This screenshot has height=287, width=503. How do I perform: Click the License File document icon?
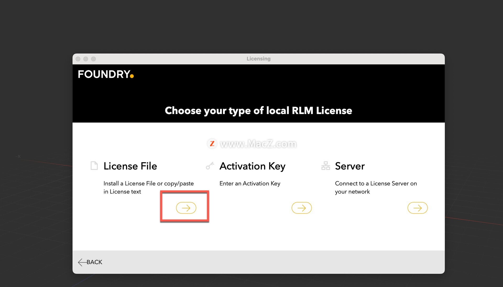click(94, 166)
